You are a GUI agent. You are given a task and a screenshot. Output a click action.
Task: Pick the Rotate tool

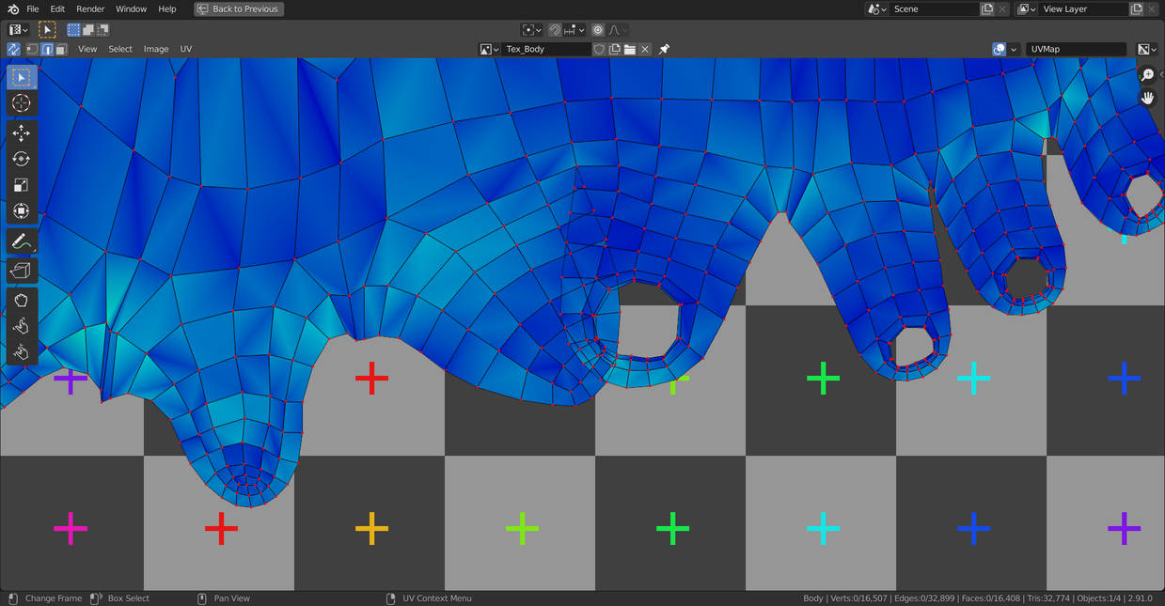(21, 159)
